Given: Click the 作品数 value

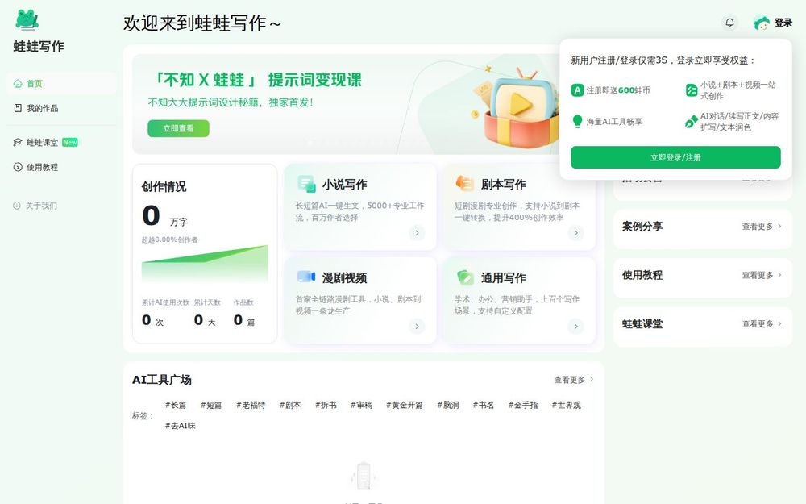Looking at the screenshot, I should click(x=238, y=320).
